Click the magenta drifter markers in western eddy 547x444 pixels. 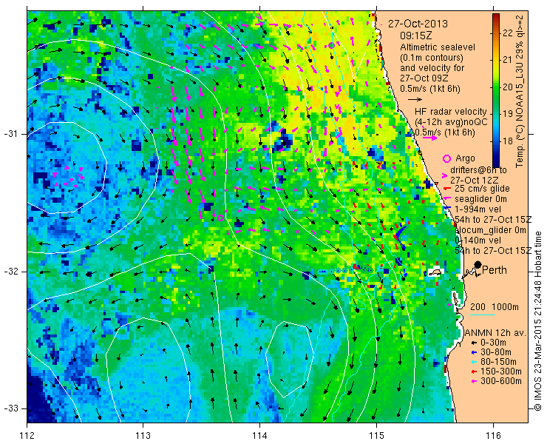[68, 178]
